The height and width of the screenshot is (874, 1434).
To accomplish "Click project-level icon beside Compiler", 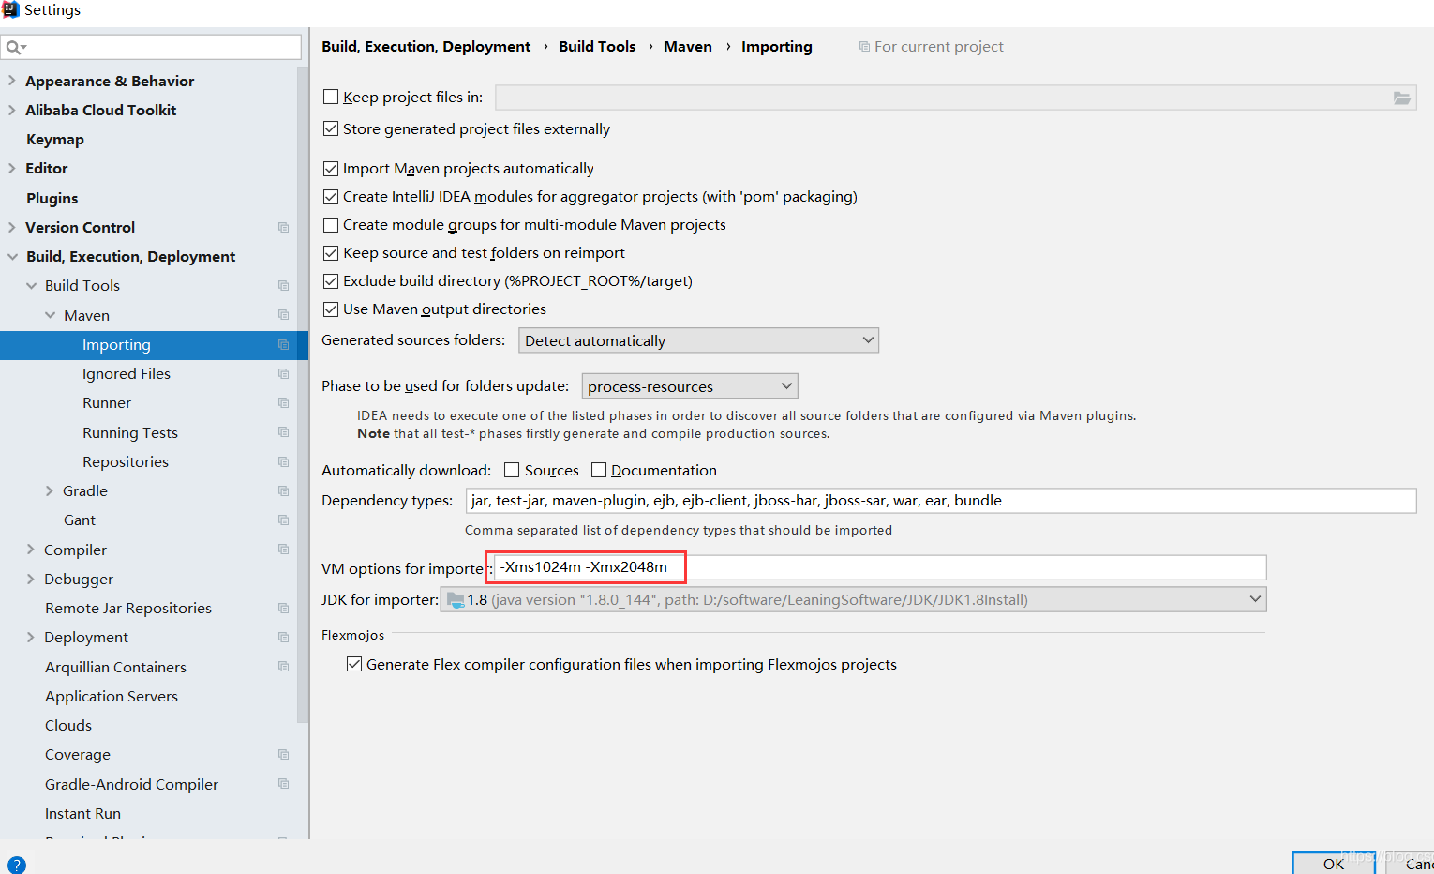I will click(283, 550).
